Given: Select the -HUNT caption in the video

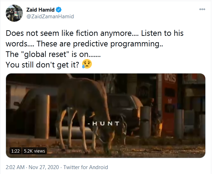Looking at the screenshot, I should coord(104,123).
